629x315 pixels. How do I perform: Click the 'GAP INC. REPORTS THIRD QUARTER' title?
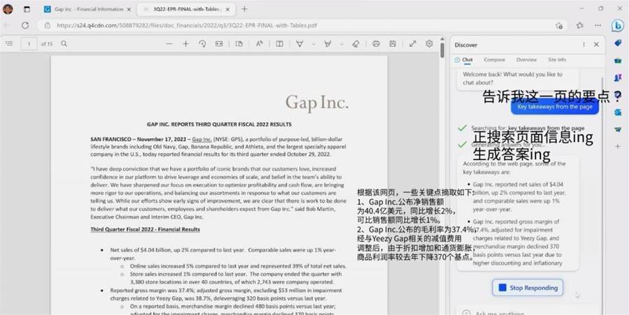(x=219, y=124)
